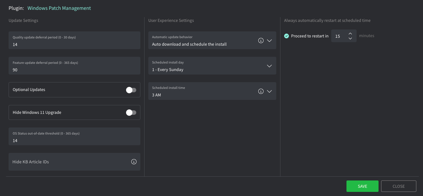The image size is (423, 196).
Task: Click the Hide Windows 11 Upgrade label
Action: click(37, 113)
